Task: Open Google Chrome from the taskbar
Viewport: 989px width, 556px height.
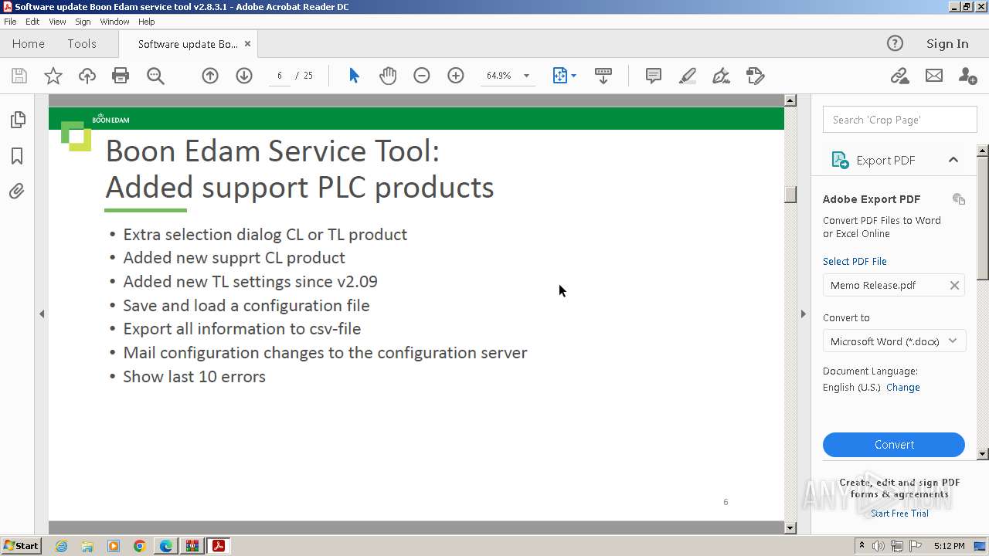Action: click(x=140, y=546)
